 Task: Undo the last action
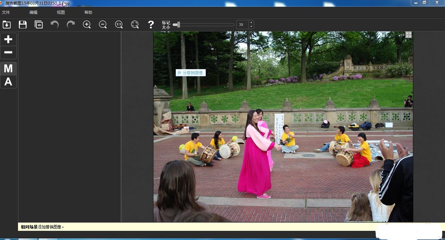click(x=55, y=25)
